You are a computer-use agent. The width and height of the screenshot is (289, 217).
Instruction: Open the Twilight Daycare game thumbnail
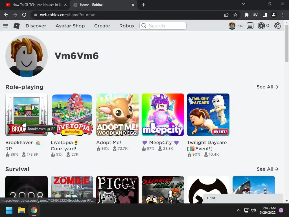coord(208,115)
